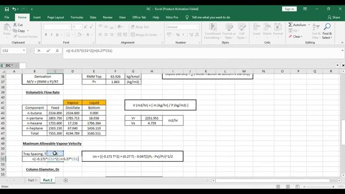
Task: Switch to the Insert ribbon tab
Action: [x=37, y=17]
